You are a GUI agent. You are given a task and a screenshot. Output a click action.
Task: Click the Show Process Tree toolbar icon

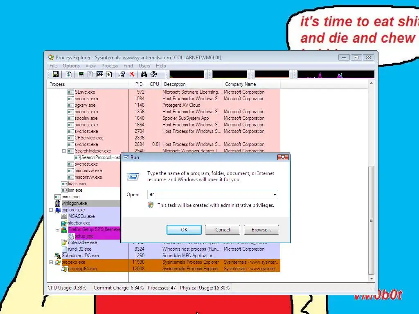[x=90, y=74]
